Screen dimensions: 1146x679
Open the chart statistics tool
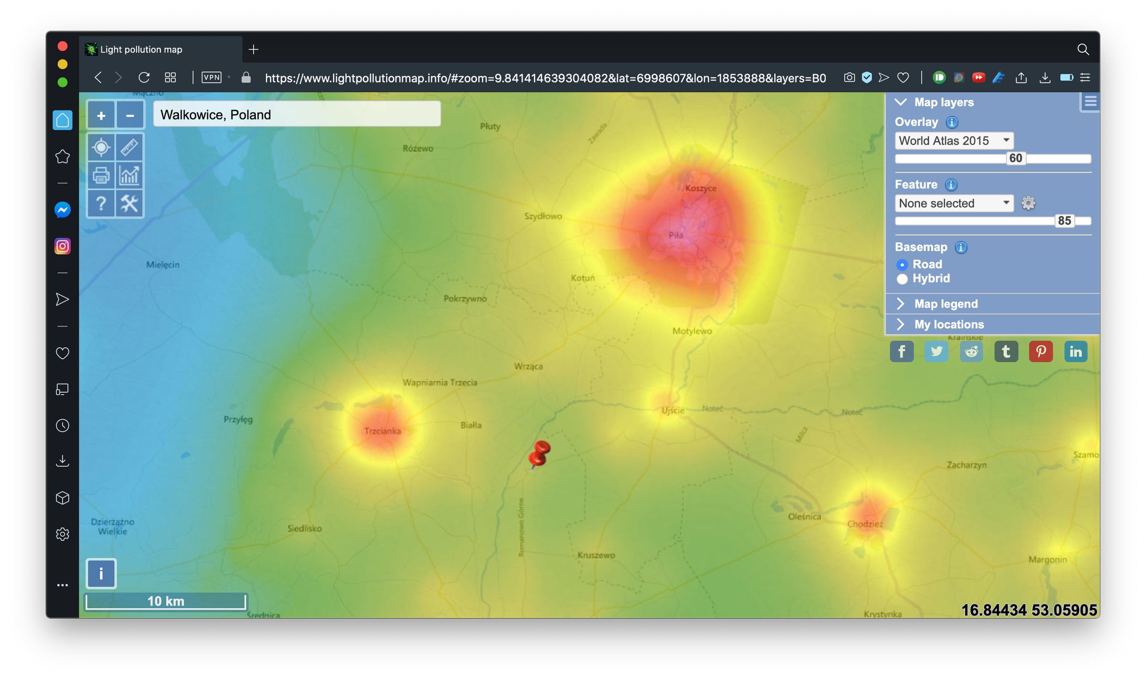(129, 175)
